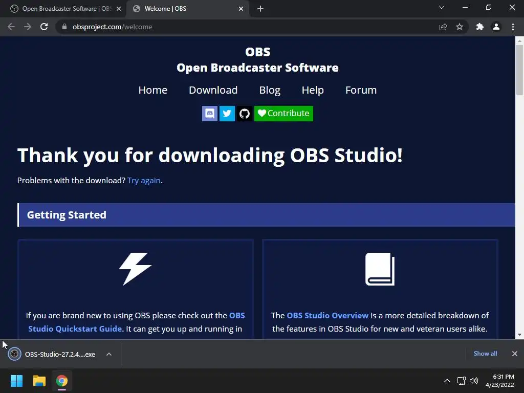
Task: Open the volume tray icon
Action: [x=474, y=381]
